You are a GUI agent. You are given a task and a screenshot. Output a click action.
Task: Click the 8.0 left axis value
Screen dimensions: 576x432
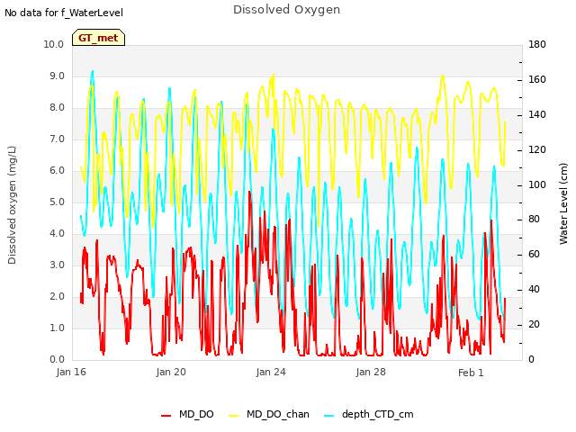(x=57, y=108)
